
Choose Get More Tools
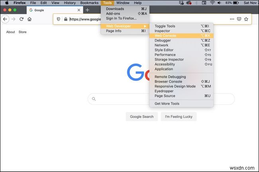[181, 104]
